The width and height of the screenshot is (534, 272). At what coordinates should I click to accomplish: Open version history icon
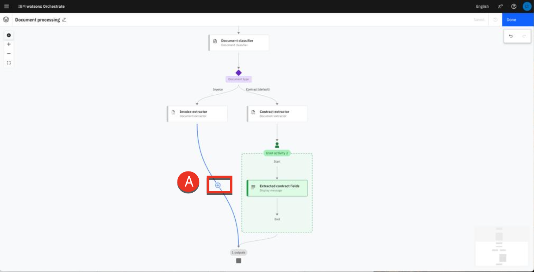tap(496, 20)
